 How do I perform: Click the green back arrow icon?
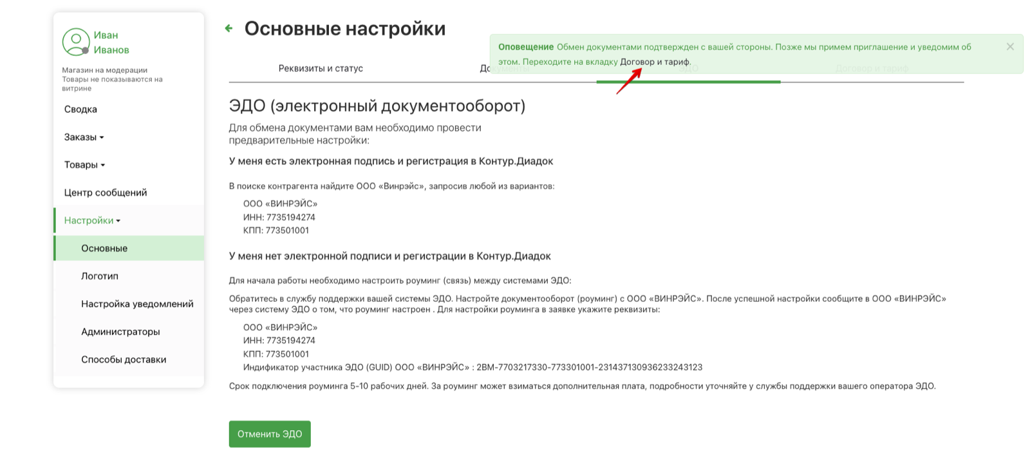tap(229, 28)
